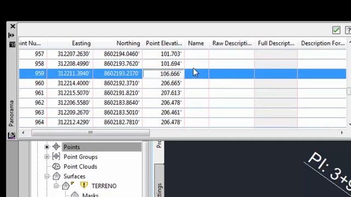This screenshot has height=197, width=351.
Task: Click the green checkmark apply button
Action: click(x=336, y=30)
